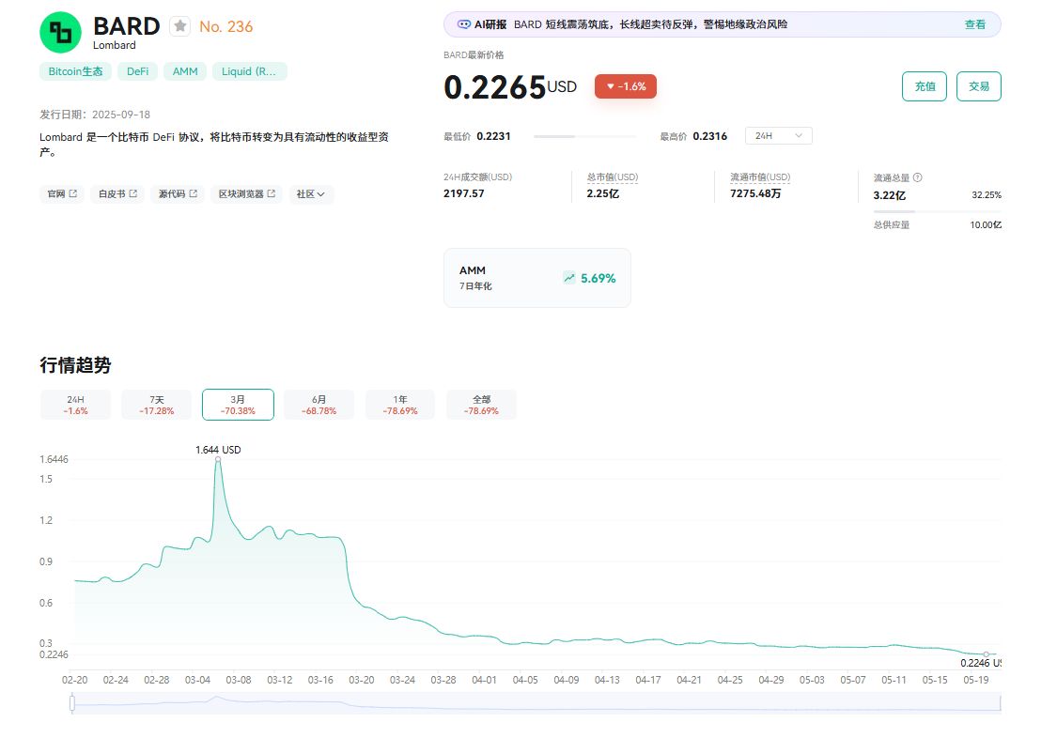Click the Bitcoin生态 tag
The width and height of the screenshot is (1057, 753).
[x=75, y=71]
